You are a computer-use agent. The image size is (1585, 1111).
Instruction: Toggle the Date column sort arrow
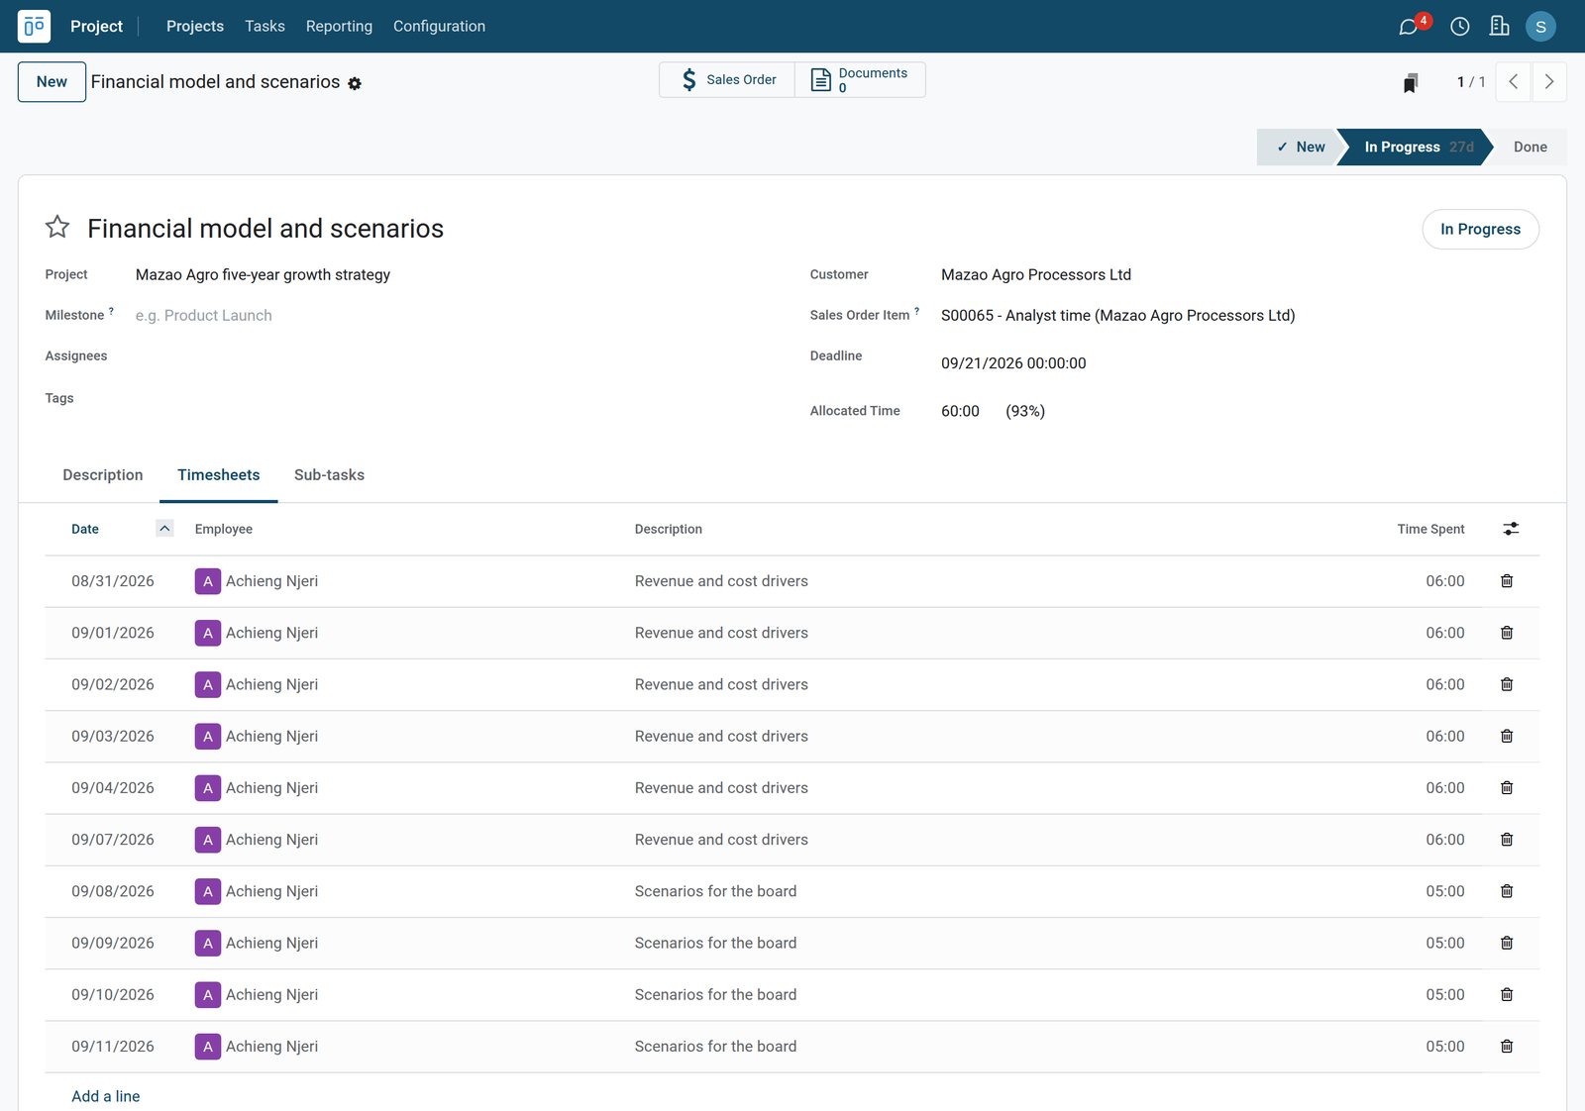164,529
